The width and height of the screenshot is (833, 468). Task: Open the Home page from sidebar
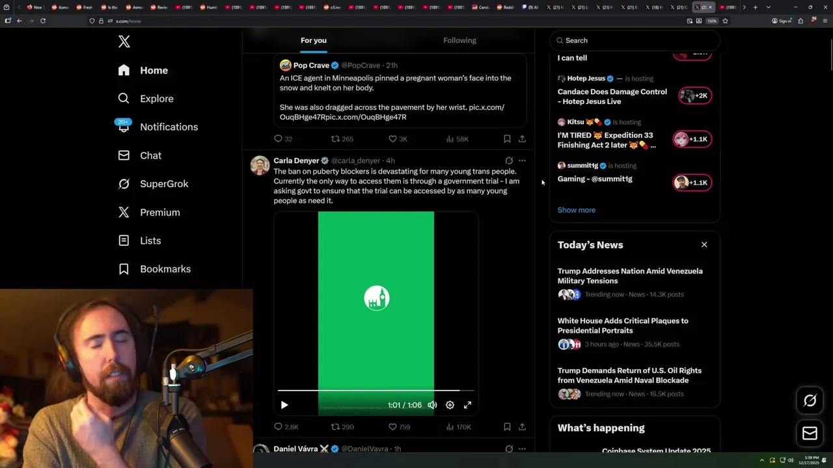(143, 70)
